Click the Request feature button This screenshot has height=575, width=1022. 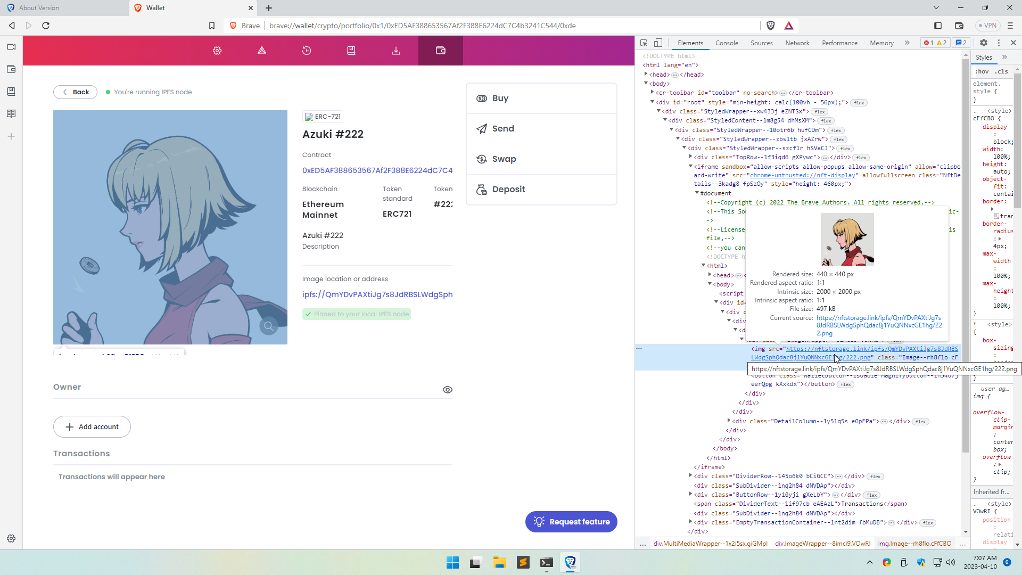pos(571,522)
